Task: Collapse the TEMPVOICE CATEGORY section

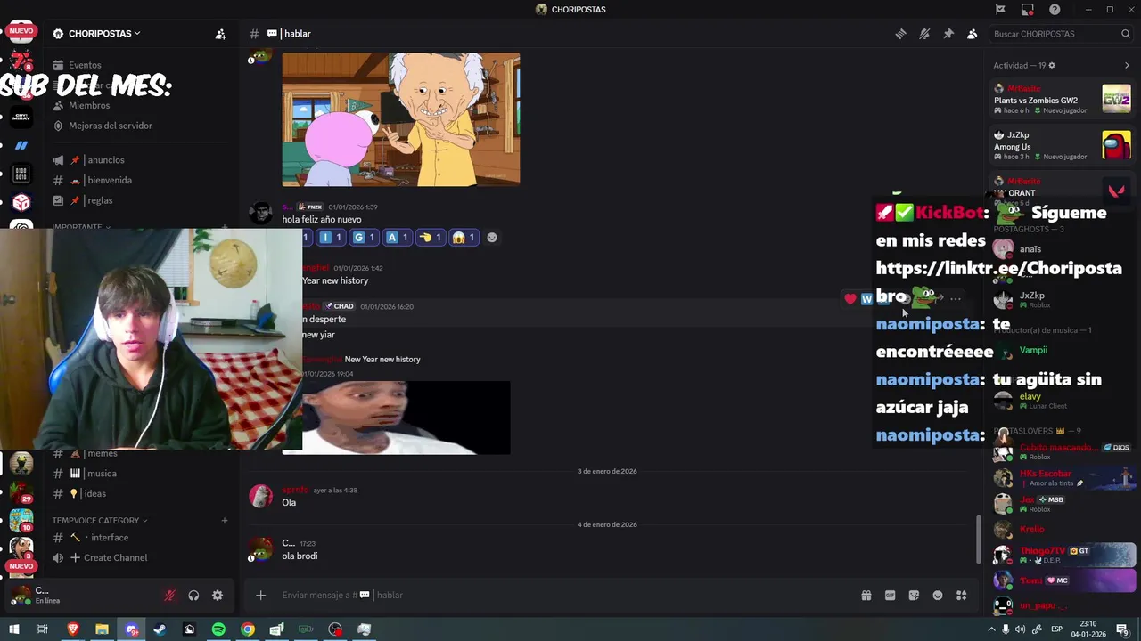Action: pyautogui.click(x=99, y=521)
